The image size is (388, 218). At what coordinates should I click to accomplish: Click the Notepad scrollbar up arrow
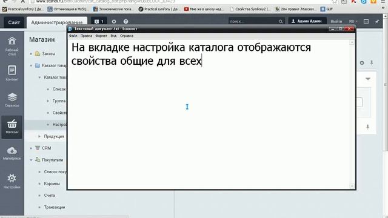pyautogui.click(x=352, y=42)
